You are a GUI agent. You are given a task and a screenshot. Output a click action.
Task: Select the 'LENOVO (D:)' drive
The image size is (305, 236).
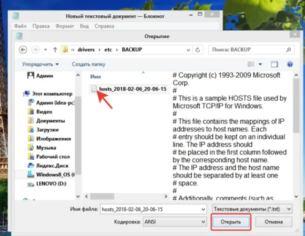tap(51, 184)
